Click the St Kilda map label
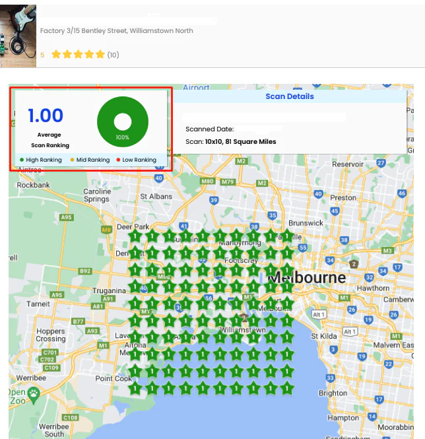425x439 pixels. click(x=324, y=336)
